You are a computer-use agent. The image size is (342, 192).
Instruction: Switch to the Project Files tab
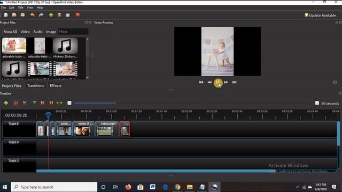(12, 86)
